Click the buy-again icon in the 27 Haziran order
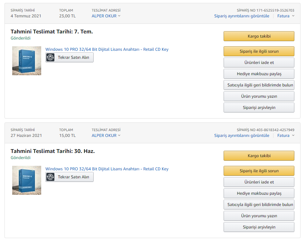The height and width of the screenshot is (241, 305). click(51, 177)
